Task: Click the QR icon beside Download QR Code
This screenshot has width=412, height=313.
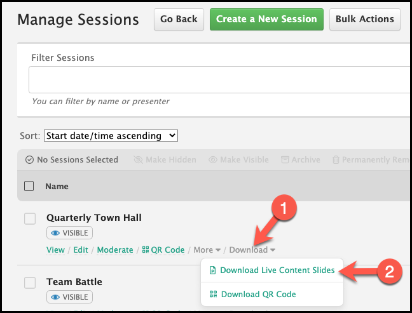Action: pyautogui.click(x=213, y=294)
